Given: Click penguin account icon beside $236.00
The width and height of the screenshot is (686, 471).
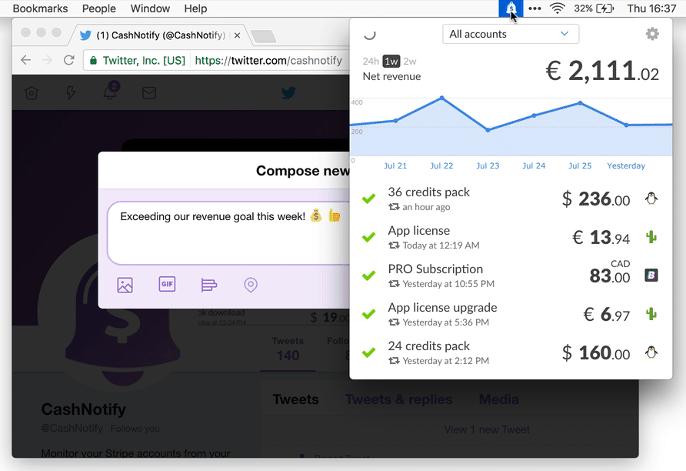Looking at the screenshot, I should pos(651,199).
